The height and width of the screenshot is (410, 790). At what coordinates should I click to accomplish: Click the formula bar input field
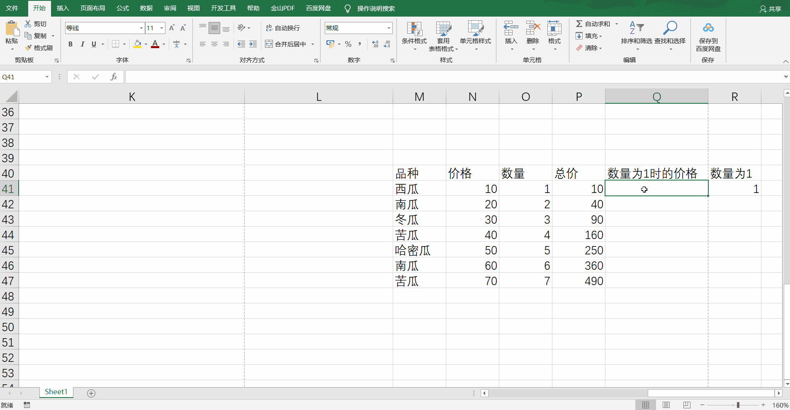[x=453, y=77]
